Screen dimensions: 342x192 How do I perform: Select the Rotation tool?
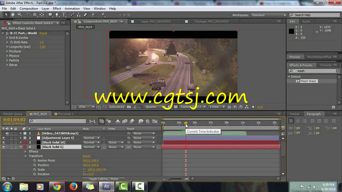click(x=28, y=15)
